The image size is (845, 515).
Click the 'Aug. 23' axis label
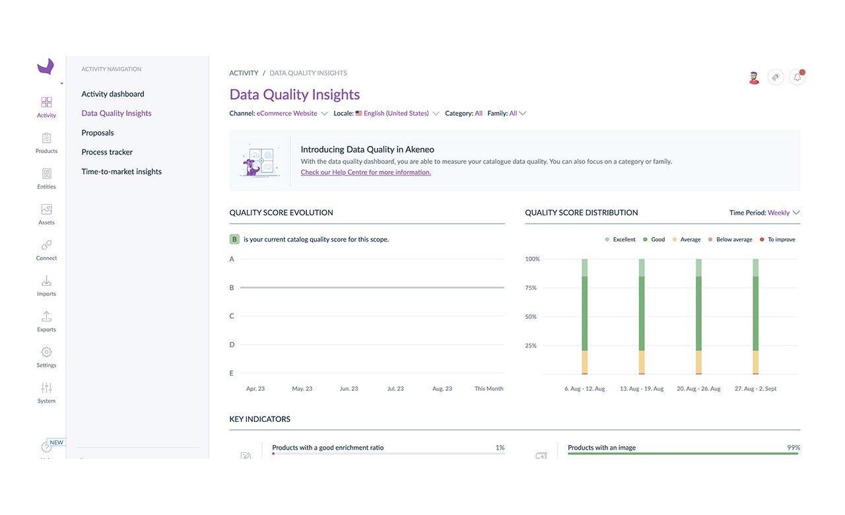[x=442, y=389]
